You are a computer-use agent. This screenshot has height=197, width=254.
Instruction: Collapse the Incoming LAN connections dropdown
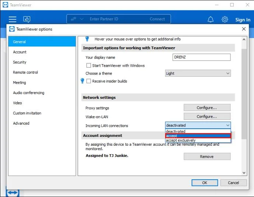point(198,125)
